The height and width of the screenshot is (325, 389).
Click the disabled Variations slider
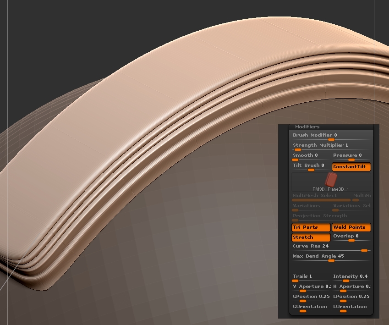click(x=311, y=208)
